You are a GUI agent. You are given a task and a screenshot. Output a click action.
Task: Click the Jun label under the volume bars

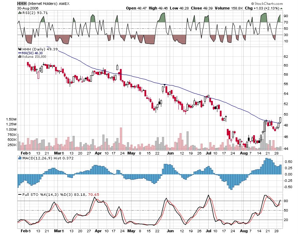coord(170,153)
